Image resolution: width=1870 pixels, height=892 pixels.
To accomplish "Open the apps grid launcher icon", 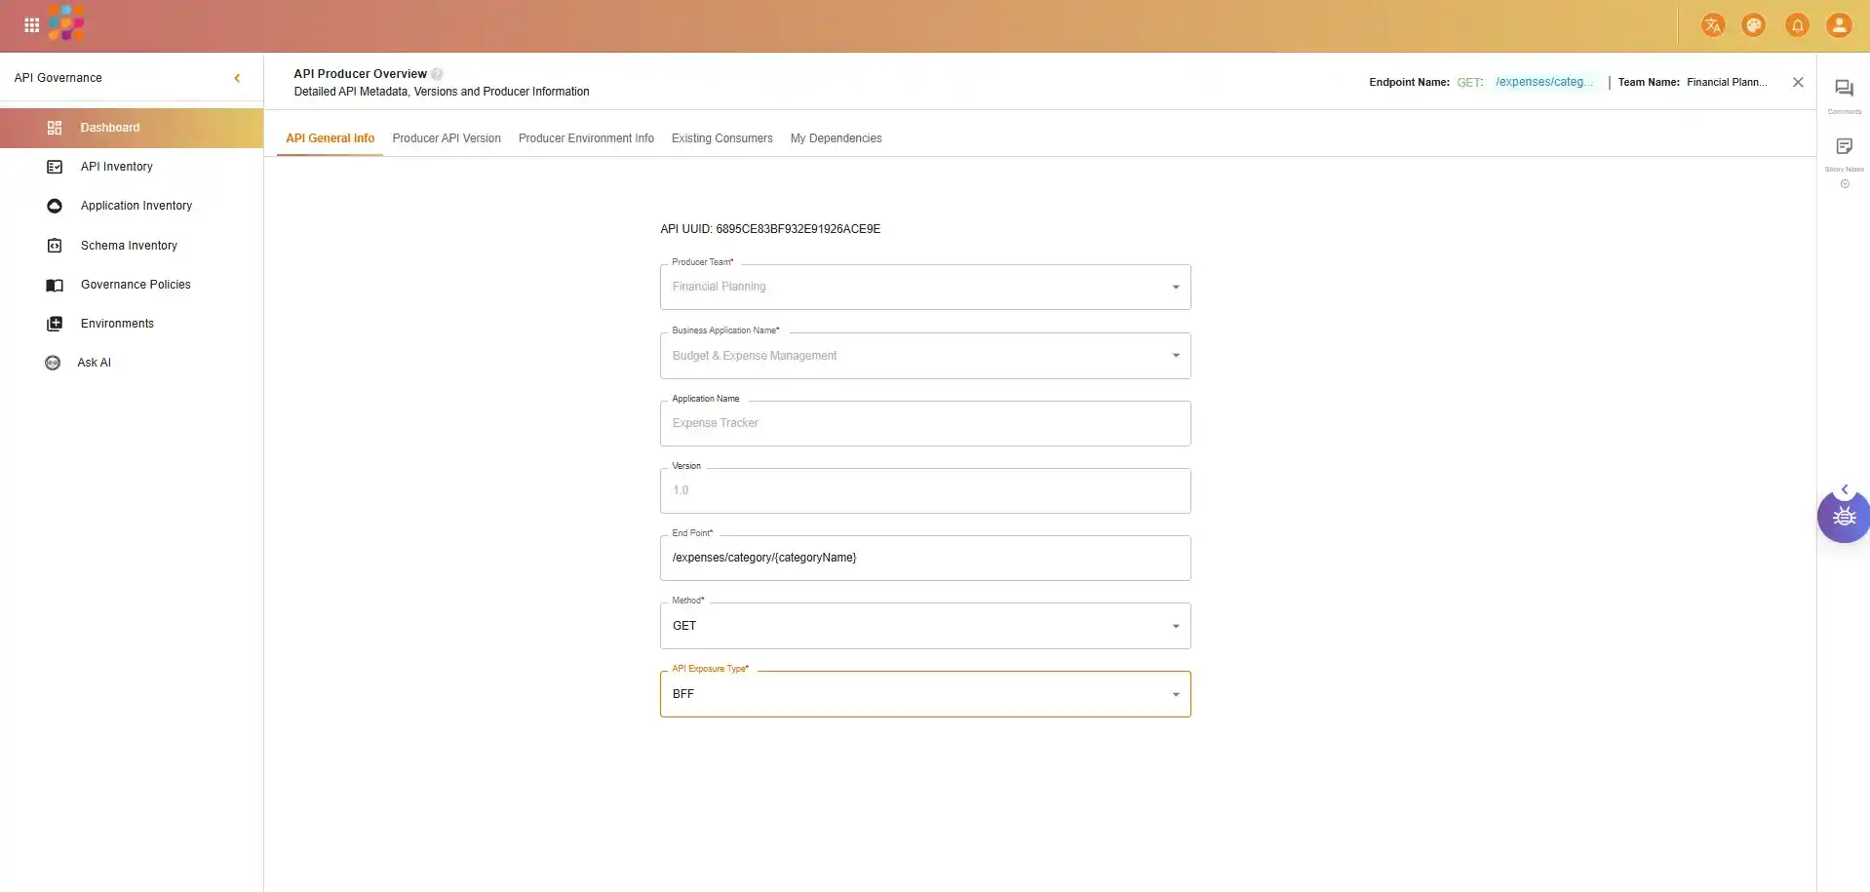I will (x=31, y=25).
